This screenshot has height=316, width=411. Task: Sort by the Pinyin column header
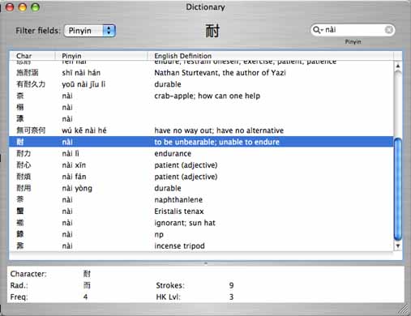pos(101,56)
